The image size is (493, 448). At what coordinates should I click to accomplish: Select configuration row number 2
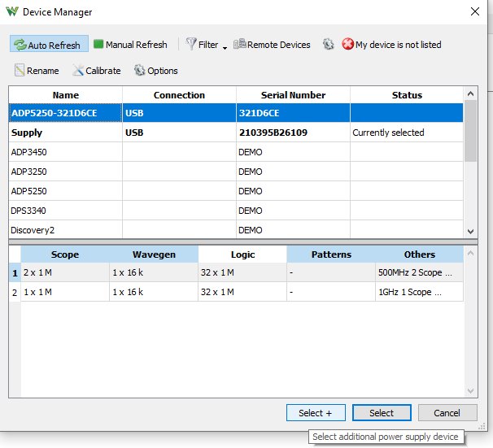(x=15, y=292)
